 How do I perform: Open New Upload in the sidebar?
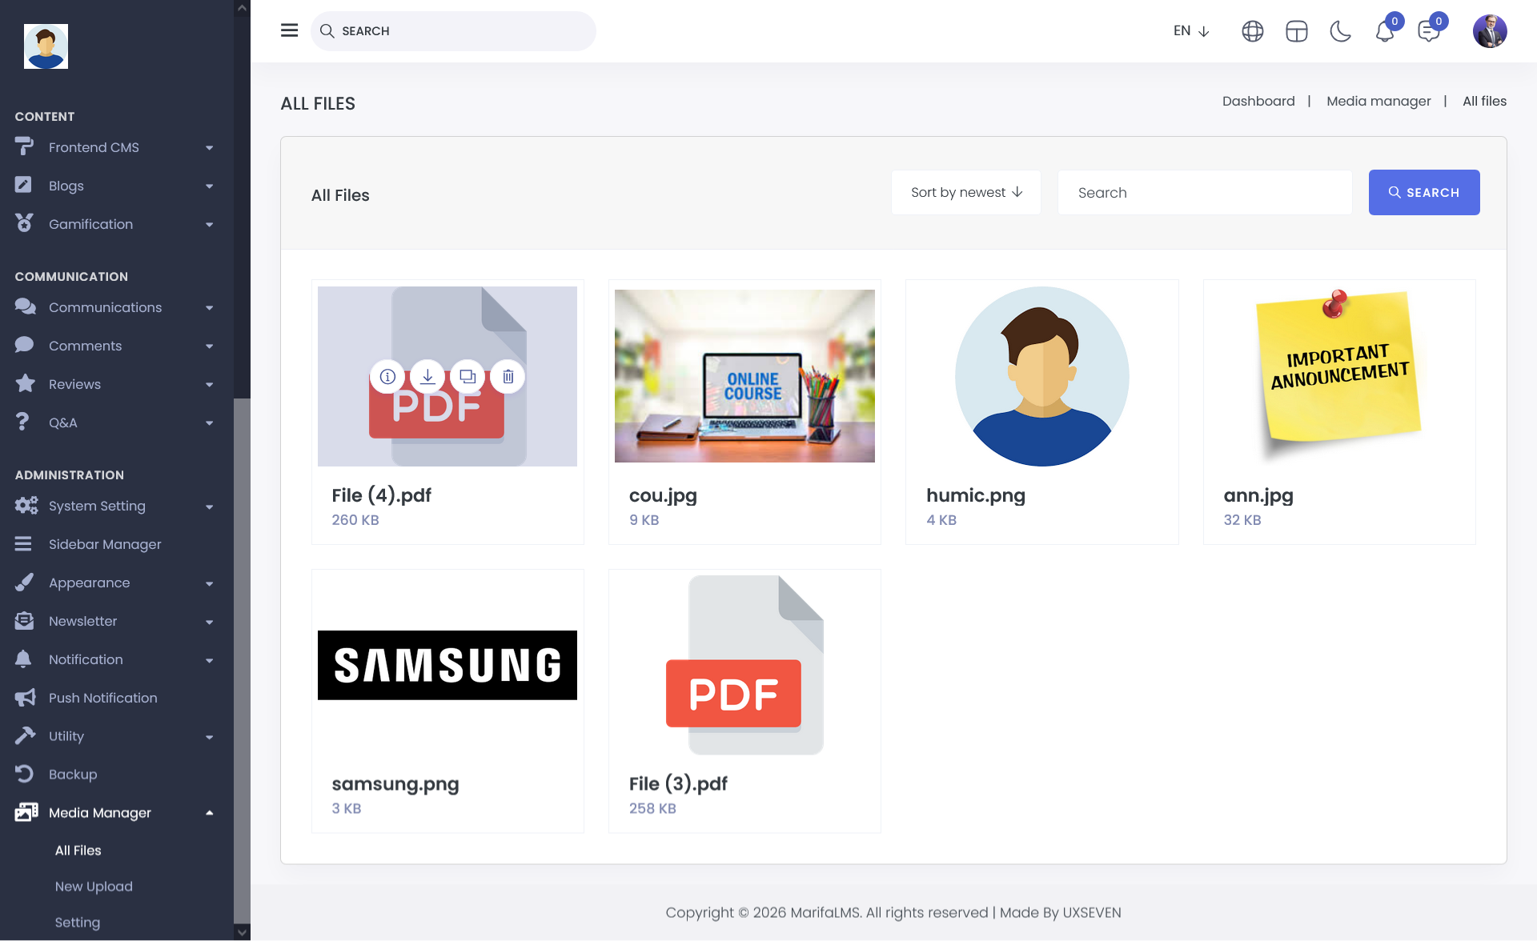coord(94,887)
